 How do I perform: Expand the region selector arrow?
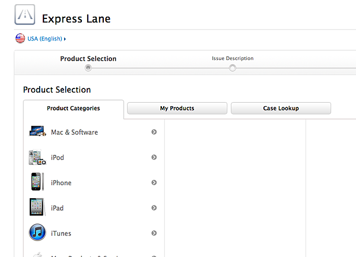65,39
